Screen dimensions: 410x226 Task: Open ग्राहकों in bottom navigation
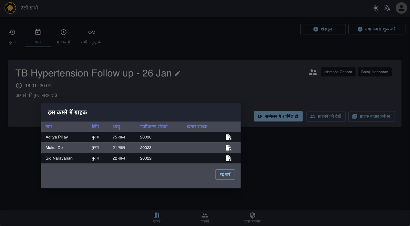pyautogui.click(x=205, y=218)
